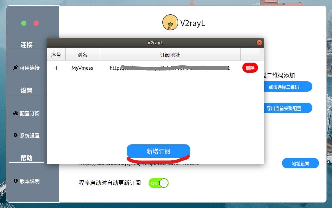Viewport: 332px width, 208px height.
Task: Open 配置订阅 in the sidebar
Action: point(26,114)
